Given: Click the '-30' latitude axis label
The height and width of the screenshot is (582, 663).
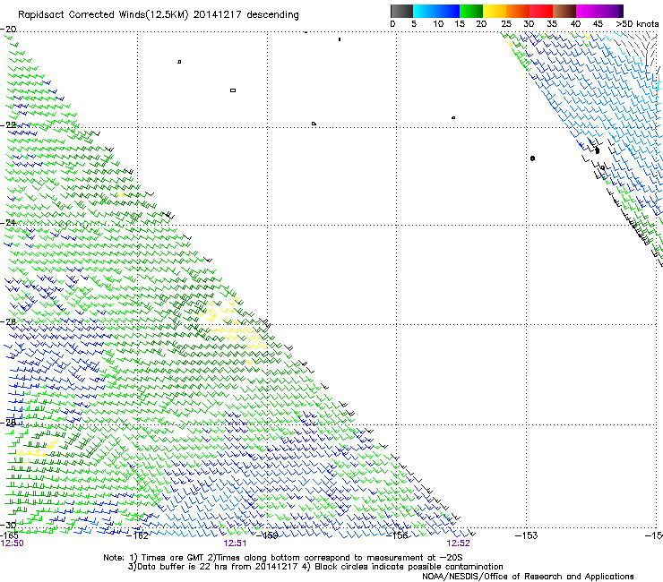Looking at the screenshot, I should point(8,525).
